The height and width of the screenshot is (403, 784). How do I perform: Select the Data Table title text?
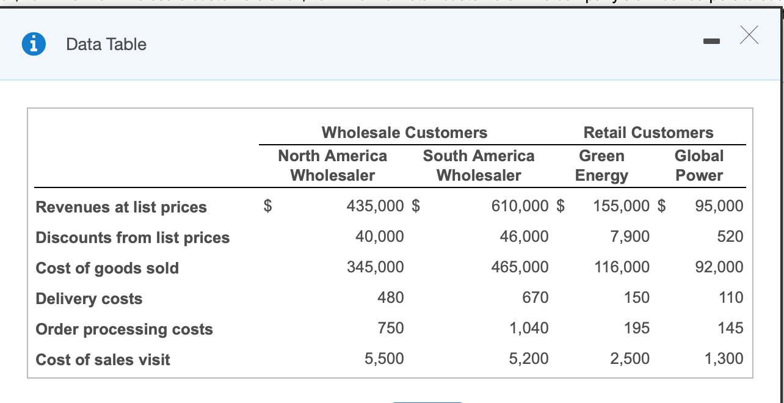[106, 44]
